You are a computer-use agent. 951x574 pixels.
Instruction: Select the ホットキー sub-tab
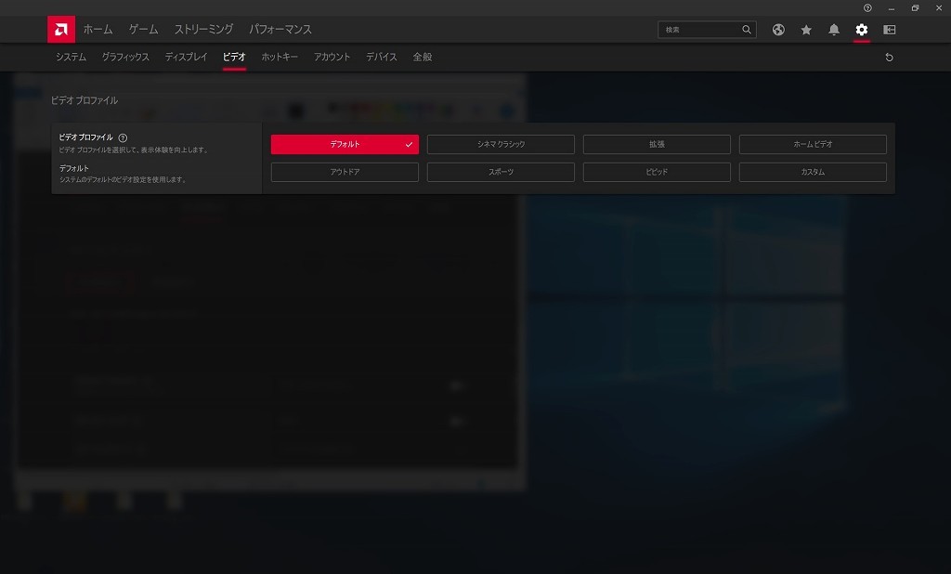point(280,57)
